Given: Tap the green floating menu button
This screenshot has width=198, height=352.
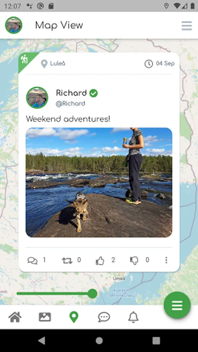Looking at the screenshot, I should (177, 305).
